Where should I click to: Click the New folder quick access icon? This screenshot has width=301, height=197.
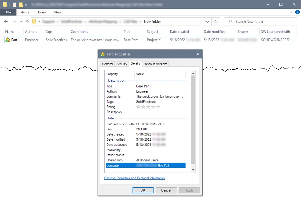(x=21, y=4)
